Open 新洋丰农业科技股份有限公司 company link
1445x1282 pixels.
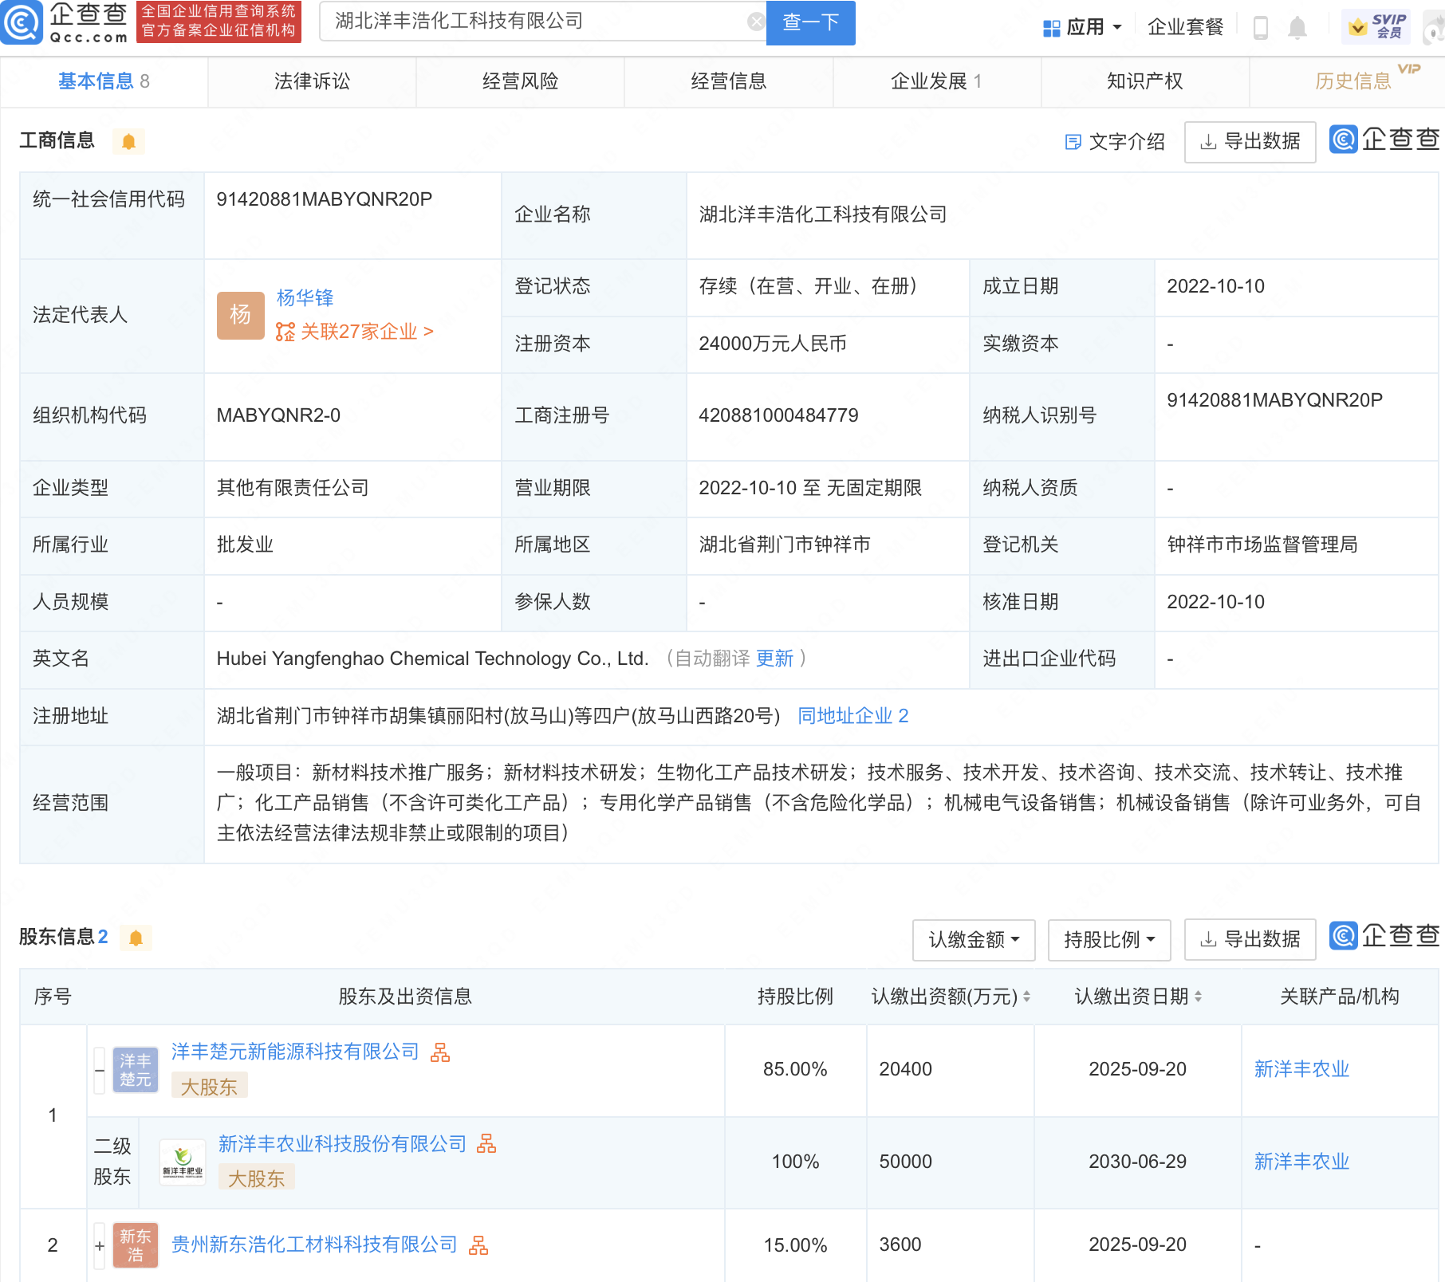point(342,1144)
